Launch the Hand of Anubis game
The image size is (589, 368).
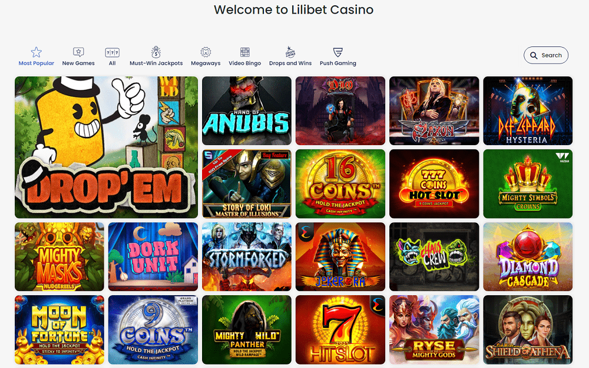[x=247, y=111]
